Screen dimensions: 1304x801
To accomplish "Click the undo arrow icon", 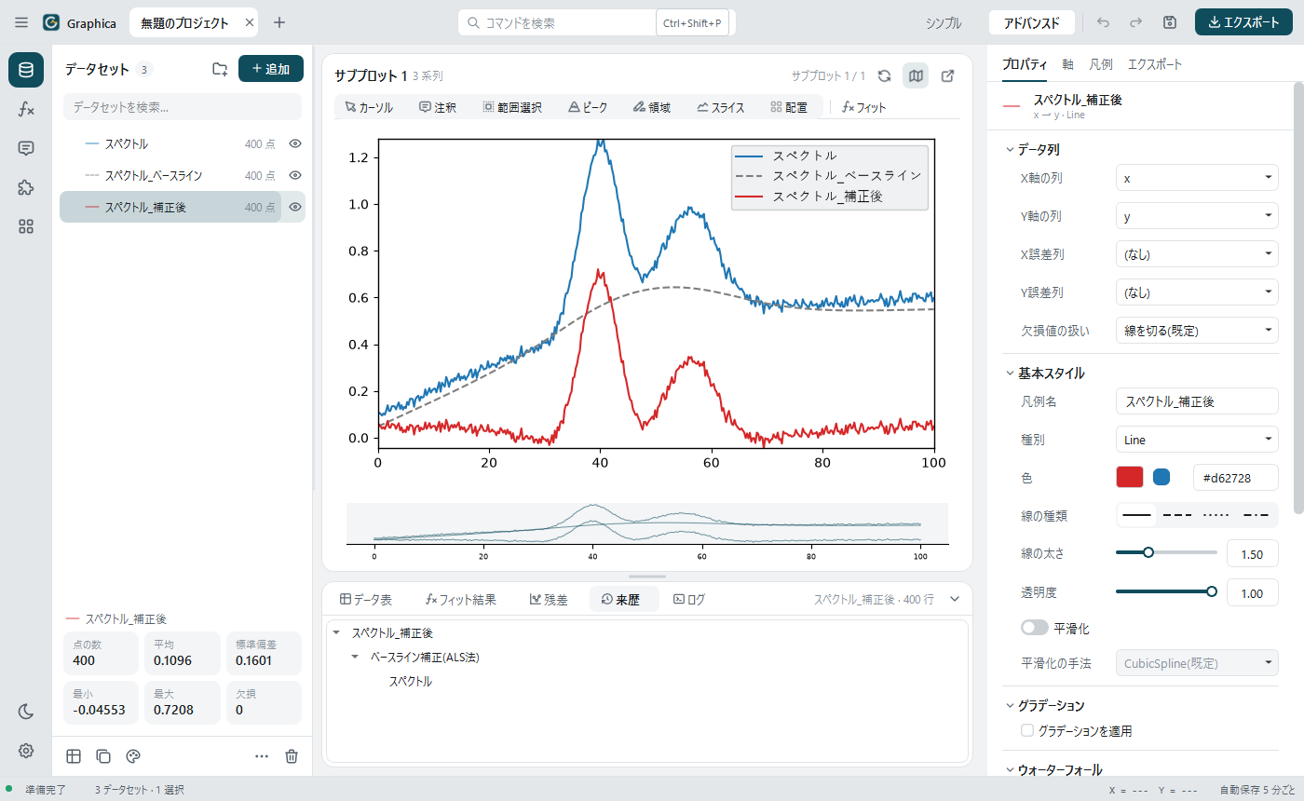I will pos(1103,22).
